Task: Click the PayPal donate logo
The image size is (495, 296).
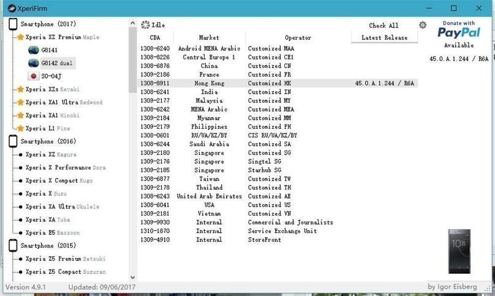Action: pos(459,32)
